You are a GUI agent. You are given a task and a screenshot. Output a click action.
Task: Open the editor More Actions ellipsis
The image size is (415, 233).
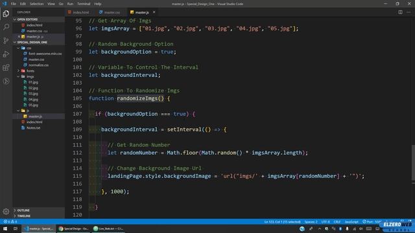pyautogui.click(x=409, y=12)
